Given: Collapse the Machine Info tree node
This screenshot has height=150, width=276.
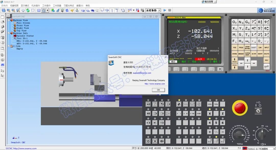Looking at the screenshot, I should pos(8,33).
